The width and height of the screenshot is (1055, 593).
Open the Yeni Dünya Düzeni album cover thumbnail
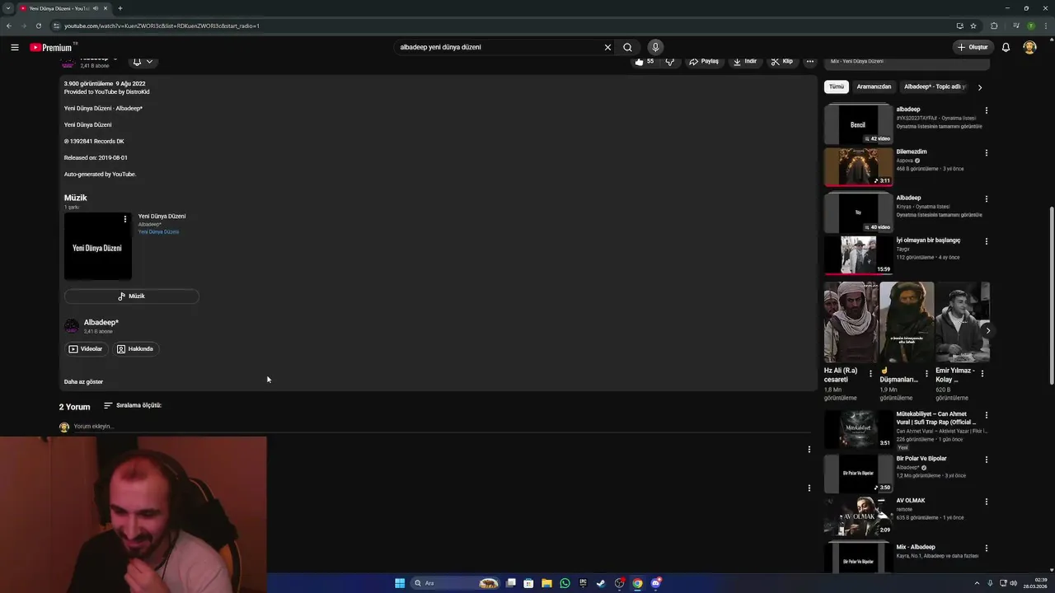(x=98, y=246)
